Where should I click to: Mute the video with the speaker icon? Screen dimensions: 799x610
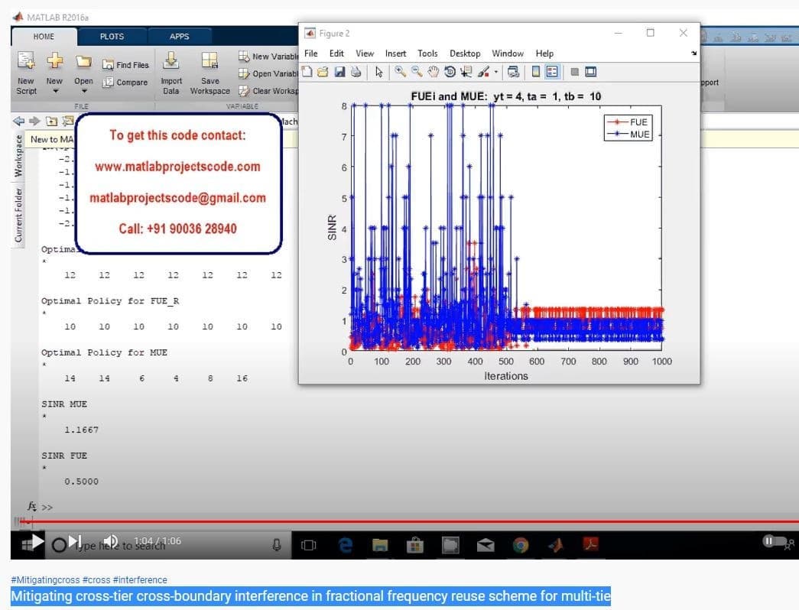click(111, 541)
